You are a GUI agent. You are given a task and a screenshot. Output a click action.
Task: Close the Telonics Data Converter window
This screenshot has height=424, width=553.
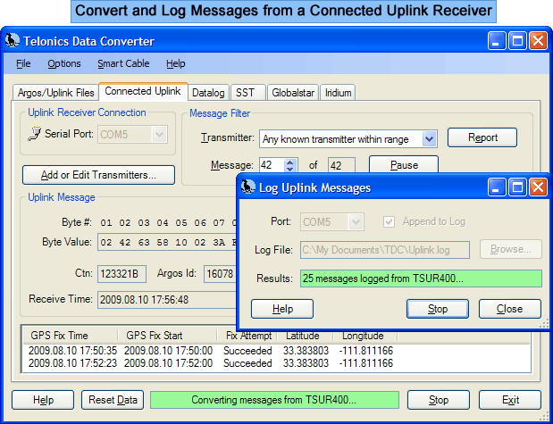(x=538, y=40)
